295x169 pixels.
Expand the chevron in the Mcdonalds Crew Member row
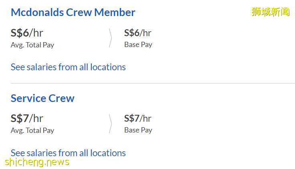pyautogui.click(x=110, y=38)
